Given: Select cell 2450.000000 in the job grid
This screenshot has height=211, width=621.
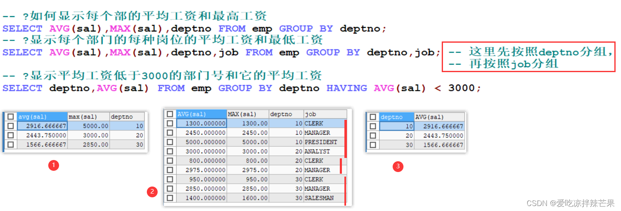Looking at the screenshot, I should point(201,133).
